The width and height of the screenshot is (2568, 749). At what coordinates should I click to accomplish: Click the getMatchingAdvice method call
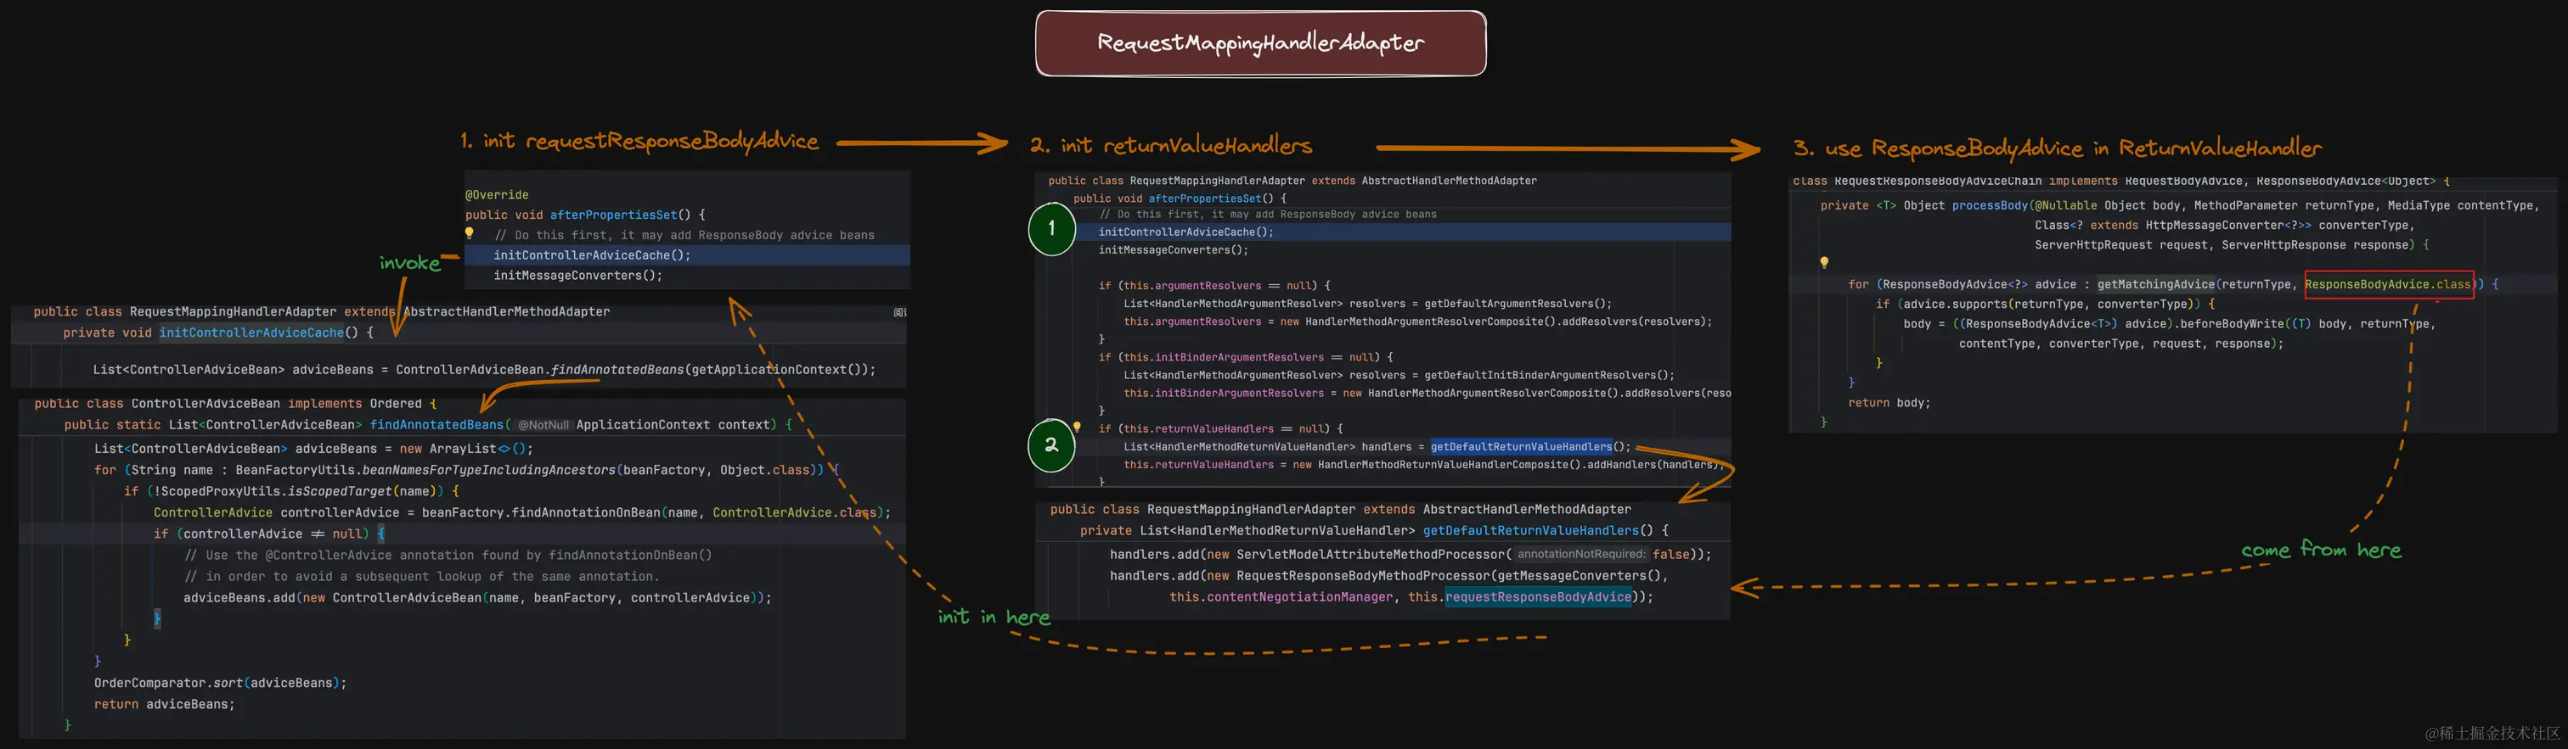[x=2156, y=285]
